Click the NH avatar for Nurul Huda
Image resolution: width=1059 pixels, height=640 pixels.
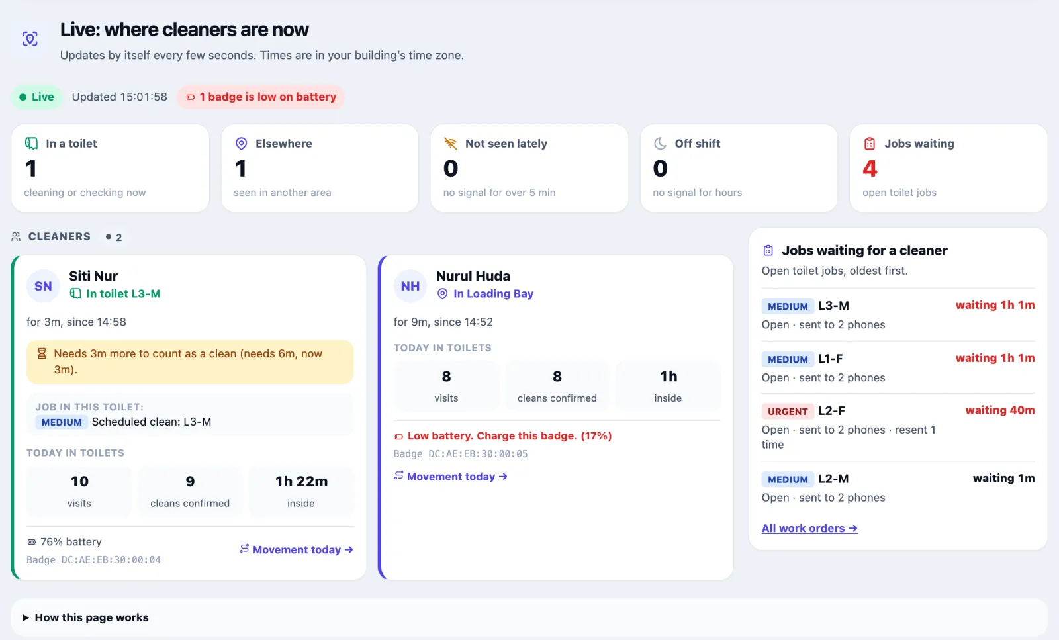(x=410, y=286)
